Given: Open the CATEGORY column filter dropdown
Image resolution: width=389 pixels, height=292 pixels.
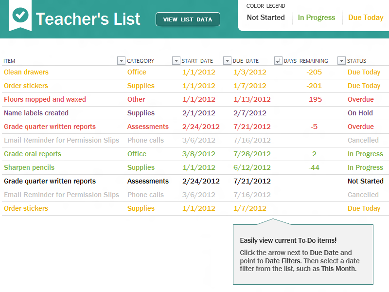Looking at the screenshot, I should point(176,60).
